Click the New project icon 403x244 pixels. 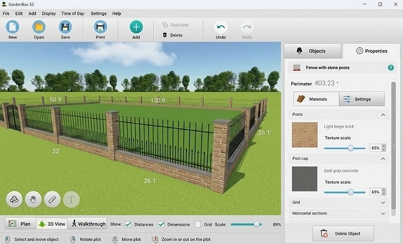pyautogui.click(x=13, y=27)
